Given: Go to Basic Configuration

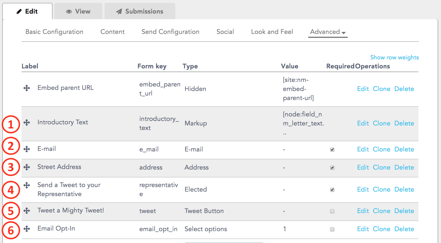Looking at the screenshot, I should (x=54, y=32).
